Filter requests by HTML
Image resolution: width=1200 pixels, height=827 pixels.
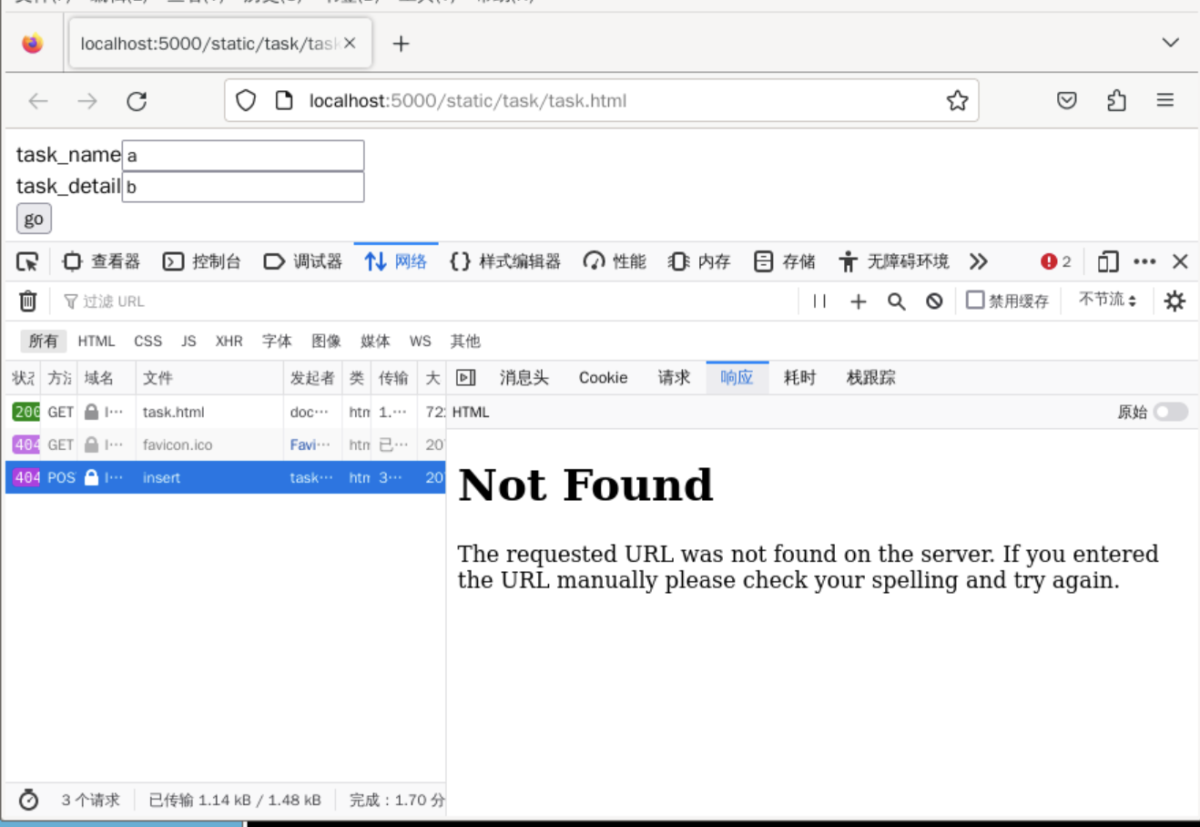pyautogui.click(x=97, y=341)
